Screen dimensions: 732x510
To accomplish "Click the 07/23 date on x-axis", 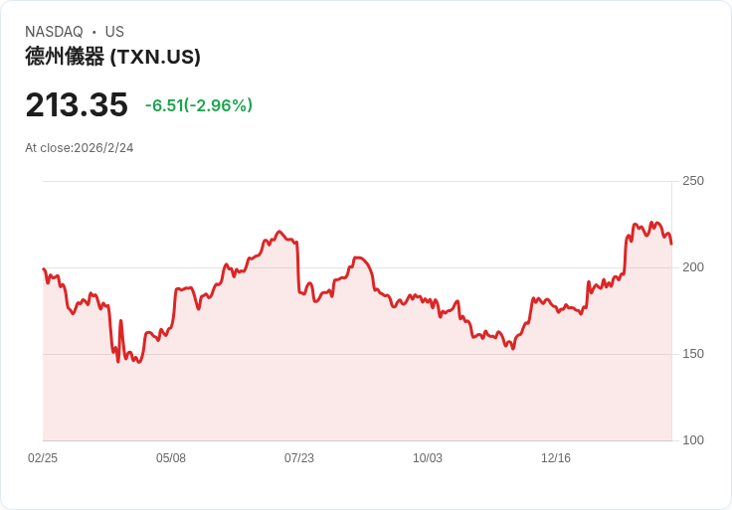I will pos(299,458).
